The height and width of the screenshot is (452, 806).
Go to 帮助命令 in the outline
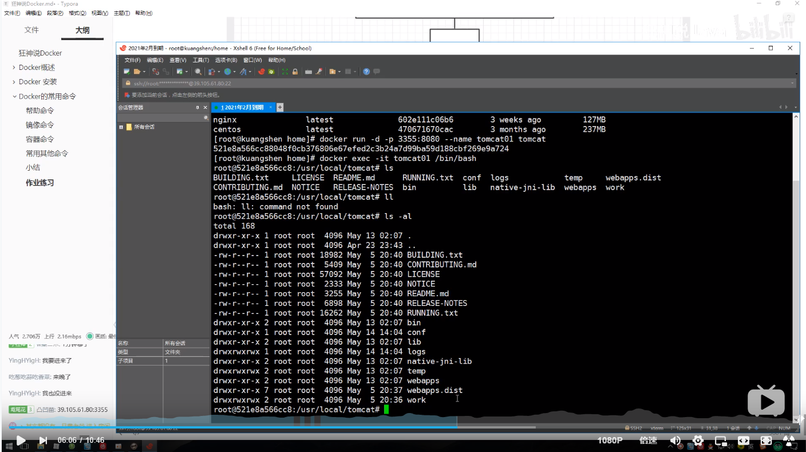[40, 111]
